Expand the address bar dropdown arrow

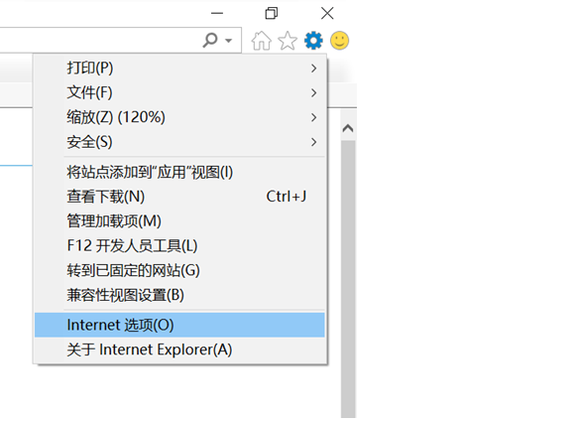click(x=228, y=41)
